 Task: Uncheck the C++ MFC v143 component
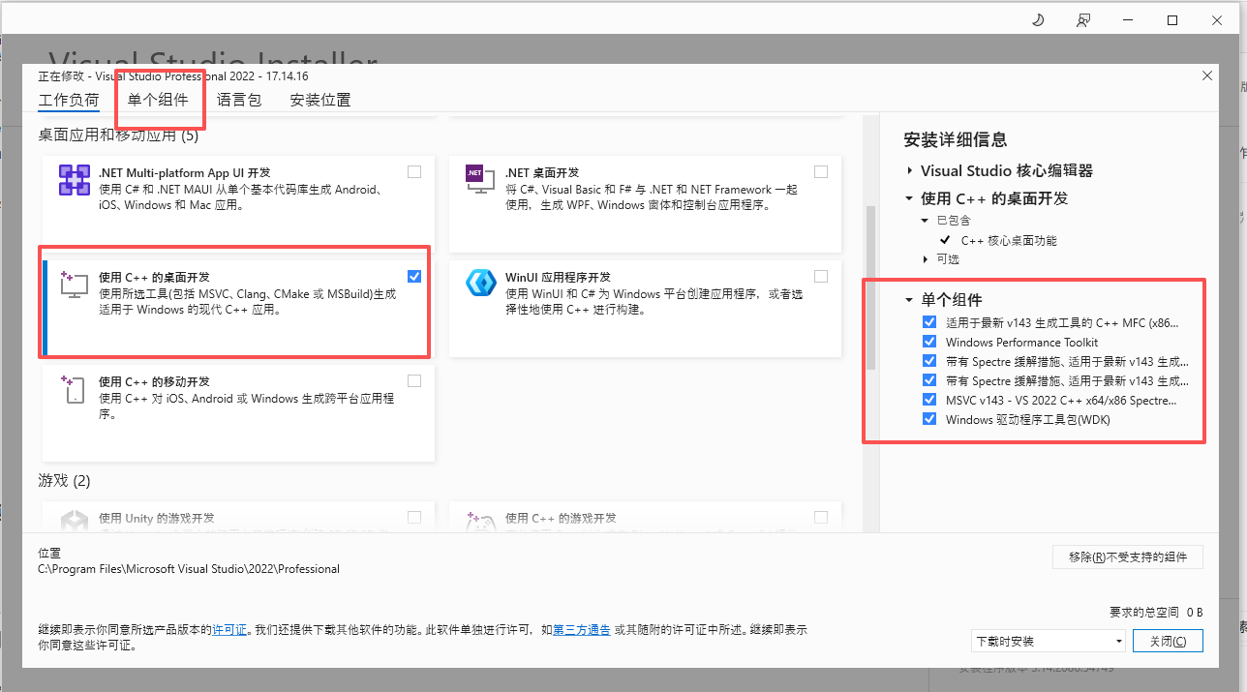tap(929, 322)
